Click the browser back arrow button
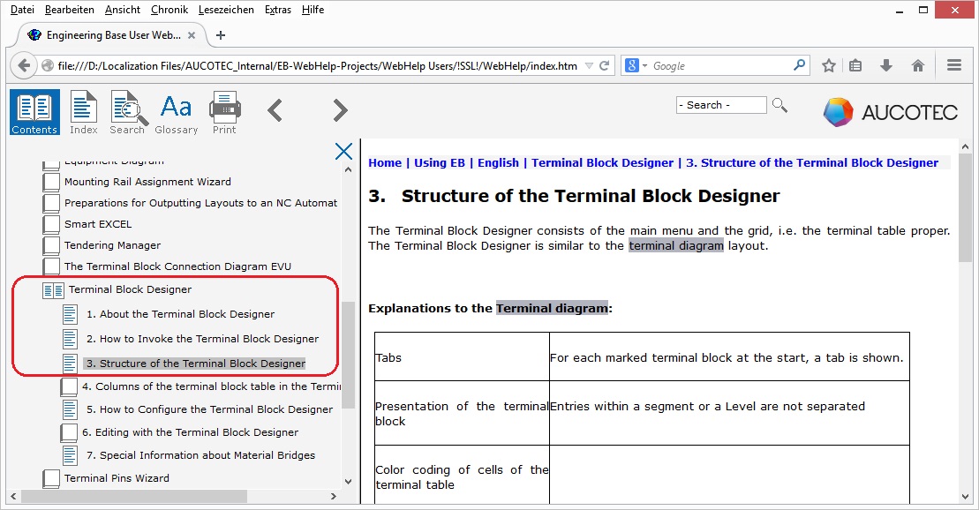The width and height of the screenshot is (979, 510). click(x=24, y=65)
